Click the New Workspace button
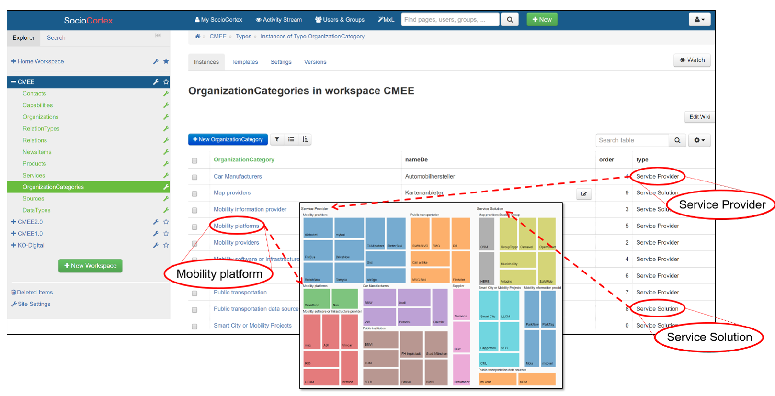 [91, 266]
